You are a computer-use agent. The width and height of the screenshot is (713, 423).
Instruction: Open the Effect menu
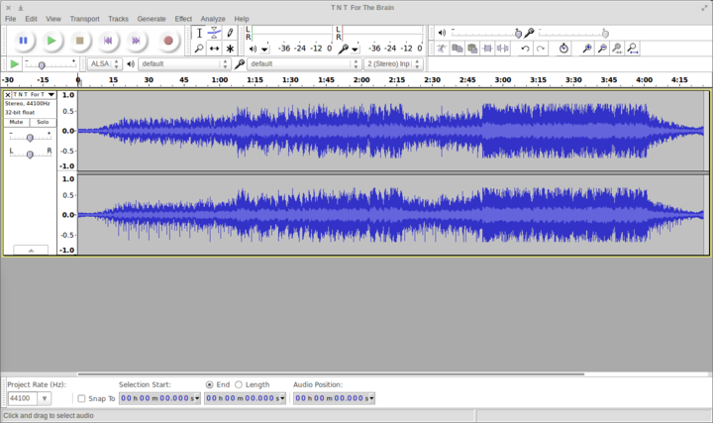(x=183, y=19)
